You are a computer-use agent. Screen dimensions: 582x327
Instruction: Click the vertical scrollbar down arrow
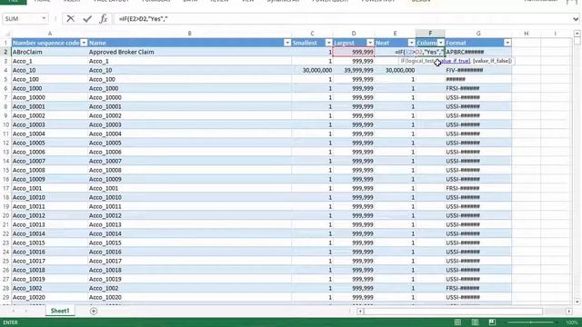click(x=577, y=302)
